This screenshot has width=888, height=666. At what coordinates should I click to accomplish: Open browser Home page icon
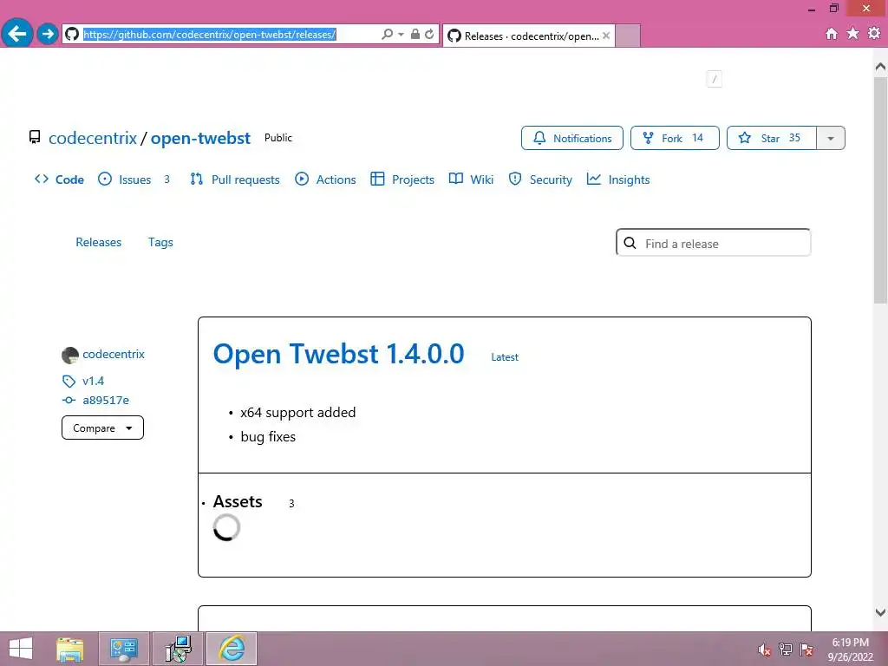pos(832,34)
